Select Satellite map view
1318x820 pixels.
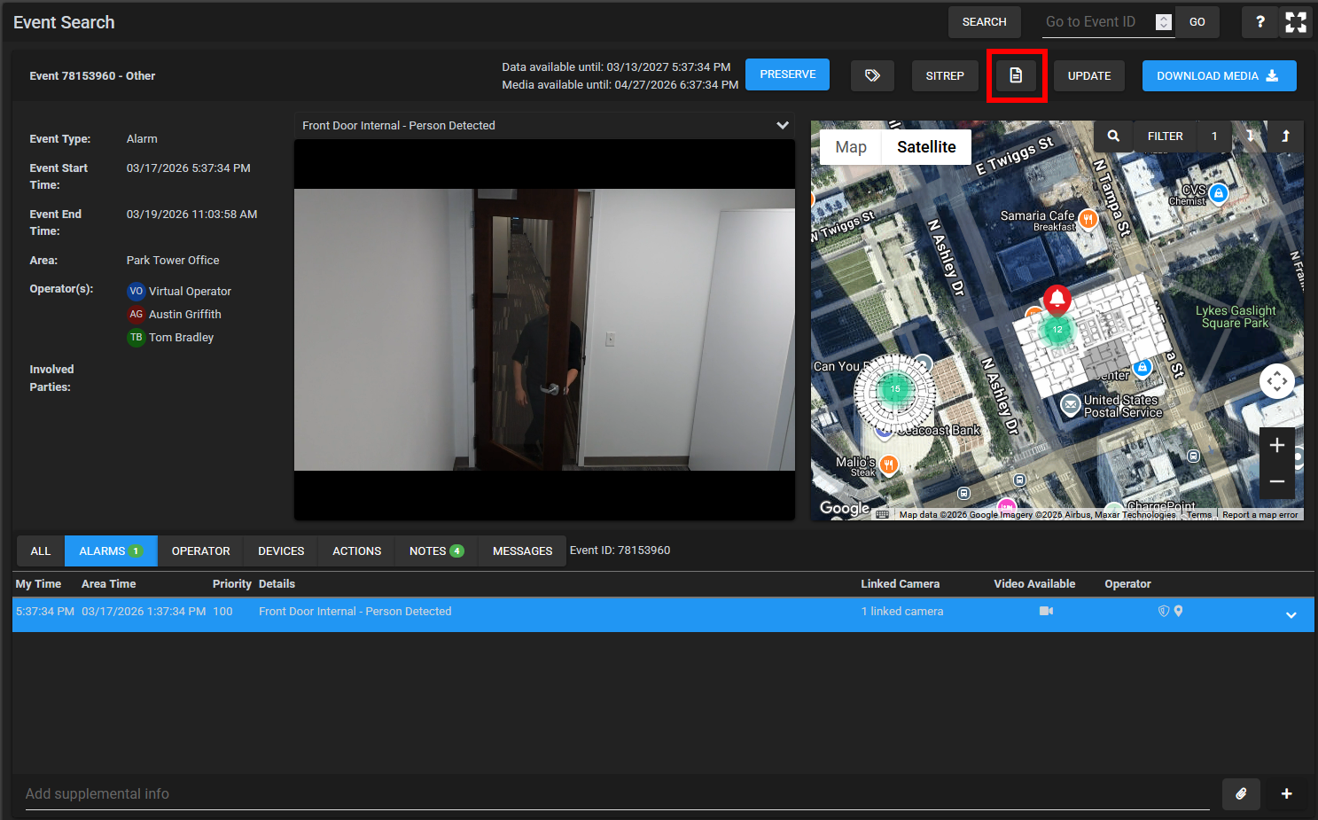coord(925,147)
